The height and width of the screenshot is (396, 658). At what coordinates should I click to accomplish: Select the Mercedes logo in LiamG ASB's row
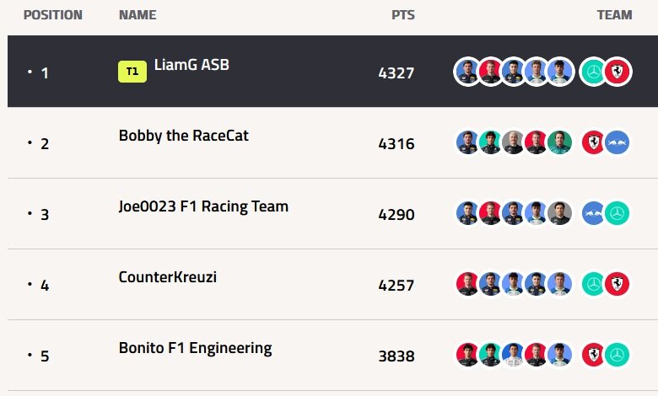click(593, 72)
